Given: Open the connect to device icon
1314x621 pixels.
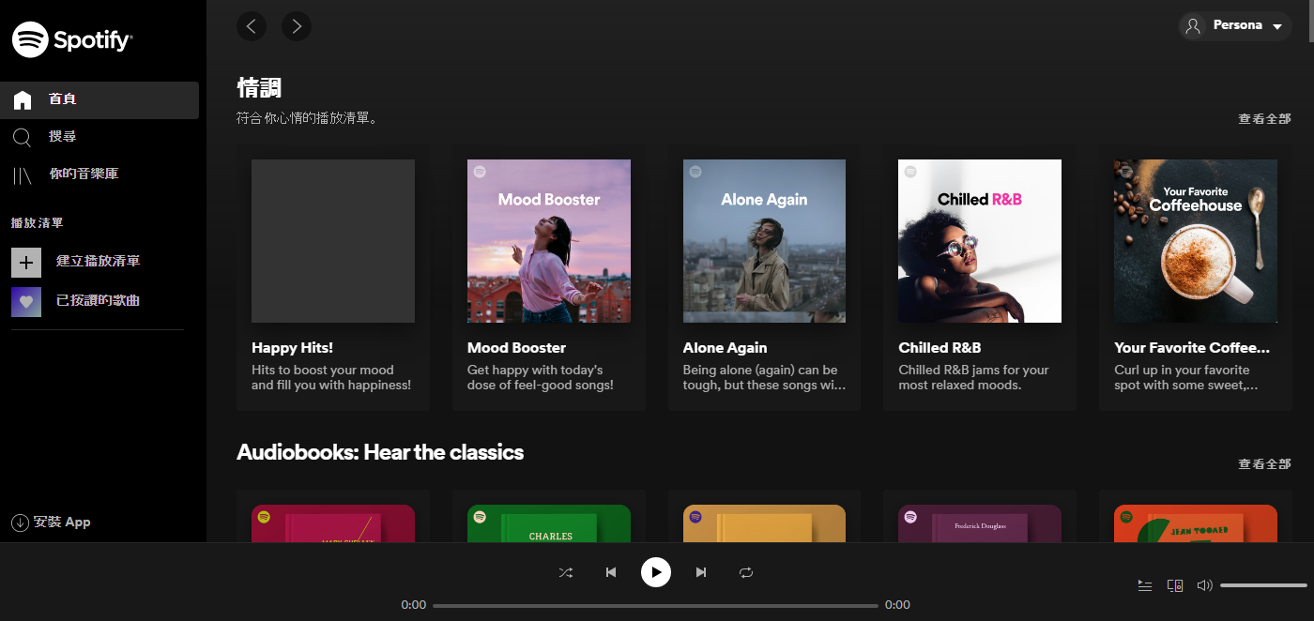Looking at the screenshot, I should pos(1174,585).
